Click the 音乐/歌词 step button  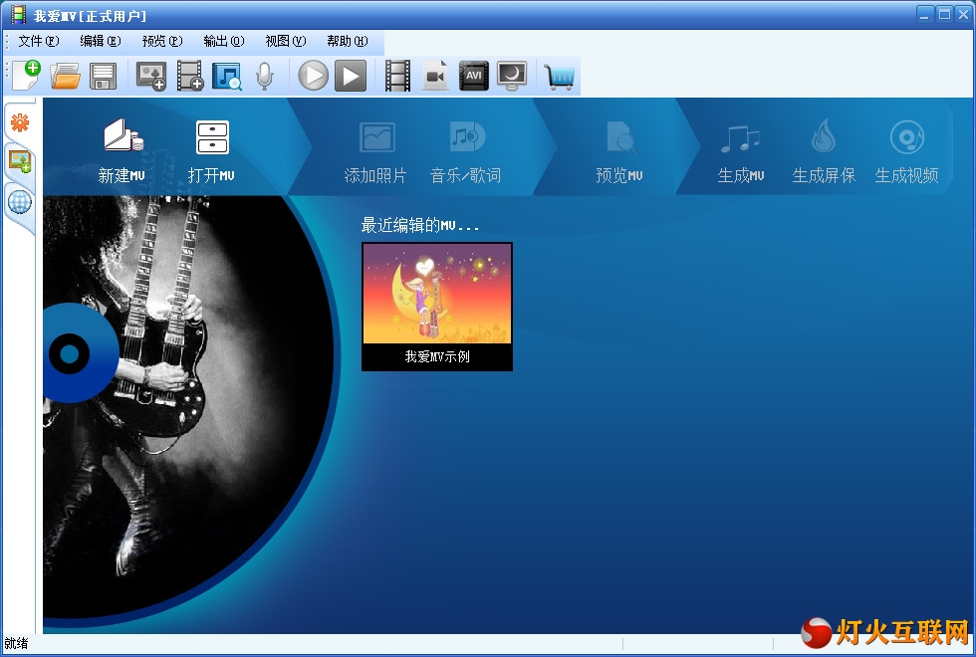pos(466,150)
